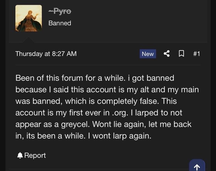Open the Thursday at 8:27 AM permalink

(46, 54)
